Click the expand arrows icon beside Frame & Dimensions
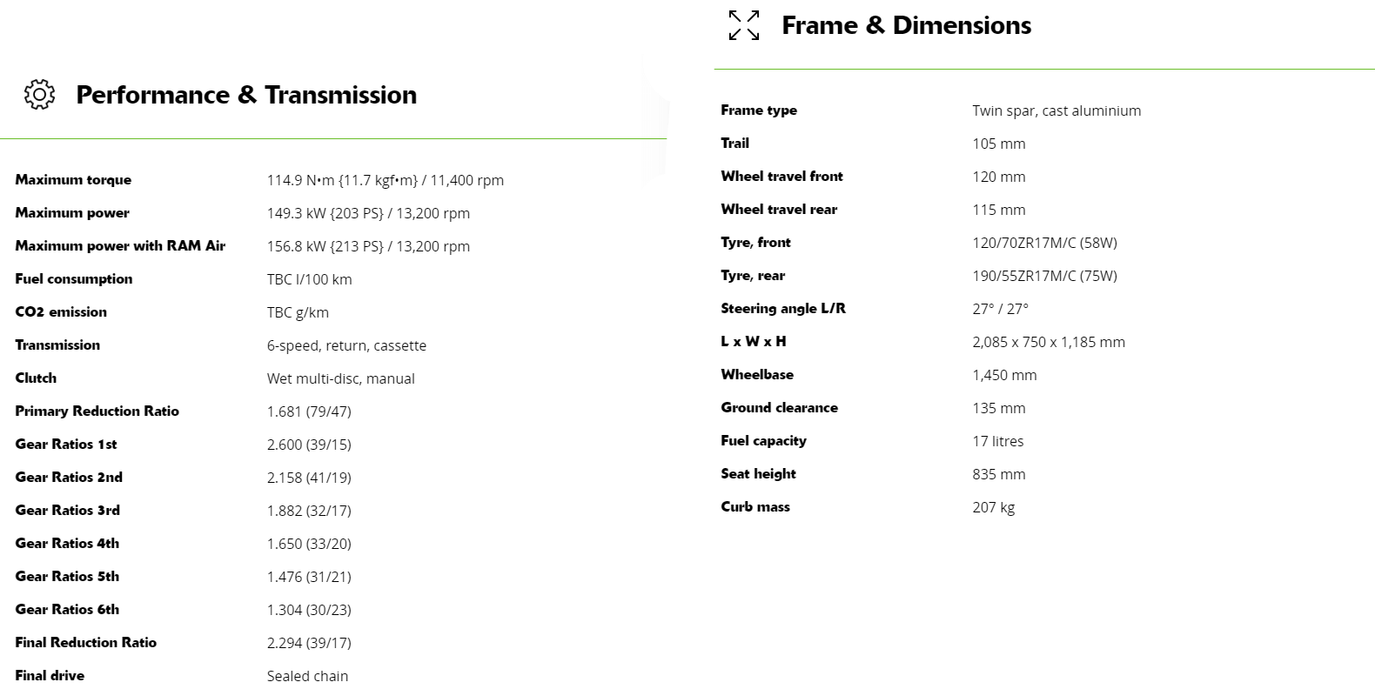Image resolution: width=1375 pixels, height=689 pixels. [744, 25]
